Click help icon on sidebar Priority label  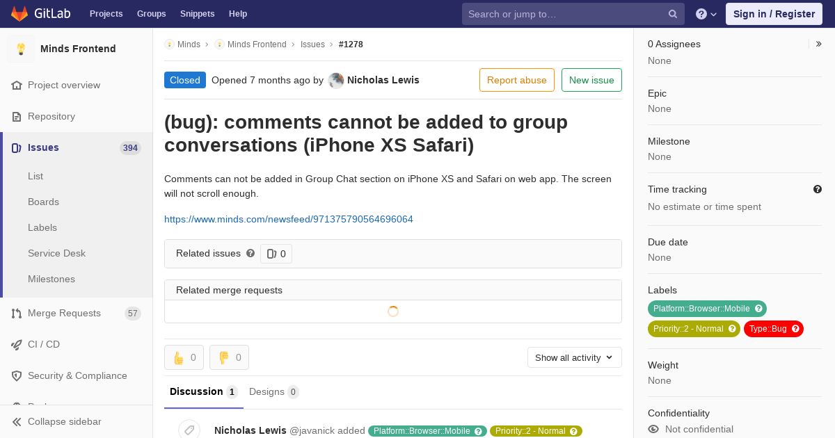pyautogui.click(x=732, y=329)
